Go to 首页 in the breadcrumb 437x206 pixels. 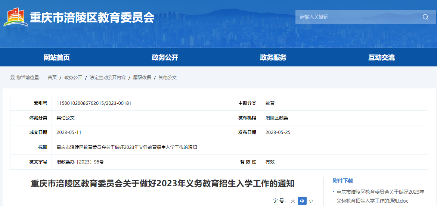click(x=52, y=78)
